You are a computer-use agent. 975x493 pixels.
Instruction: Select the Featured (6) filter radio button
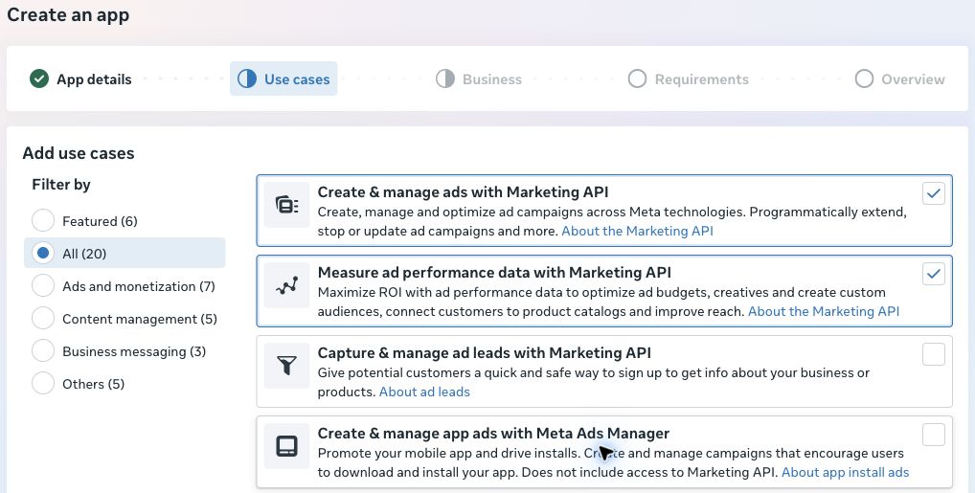[43, 221]
